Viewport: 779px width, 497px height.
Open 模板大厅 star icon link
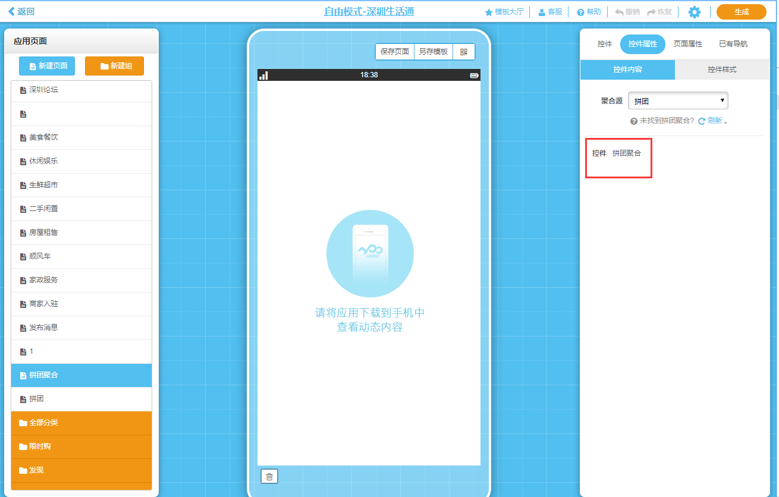(504, 12)
